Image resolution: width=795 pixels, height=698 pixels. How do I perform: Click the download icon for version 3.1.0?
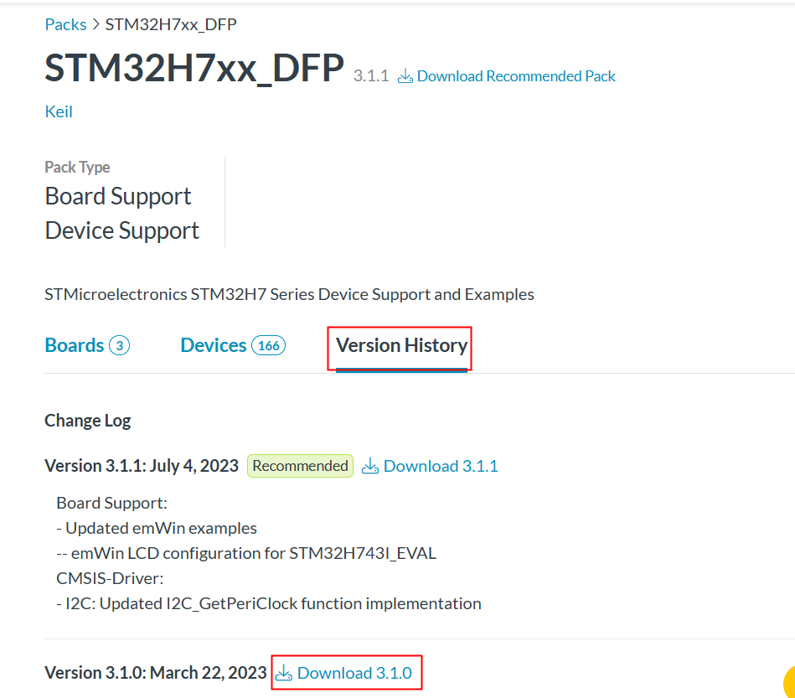click(x=284, y=673)
